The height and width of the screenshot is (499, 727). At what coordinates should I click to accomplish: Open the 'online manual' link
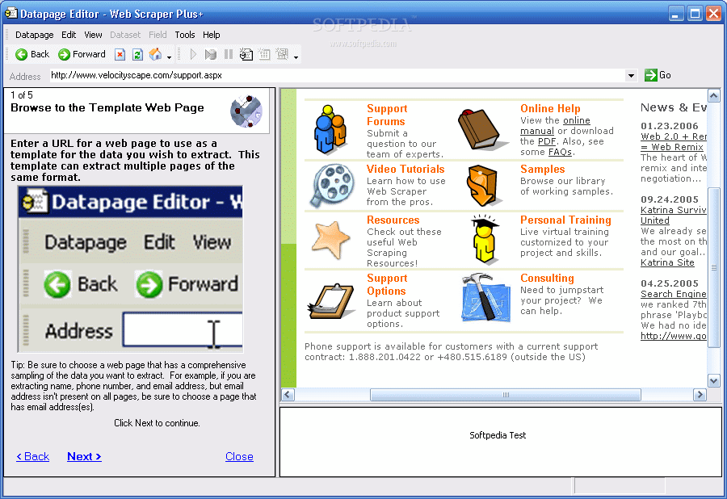click(555, 126)
